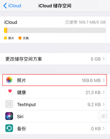Select the Siri row label

point(20,117)
